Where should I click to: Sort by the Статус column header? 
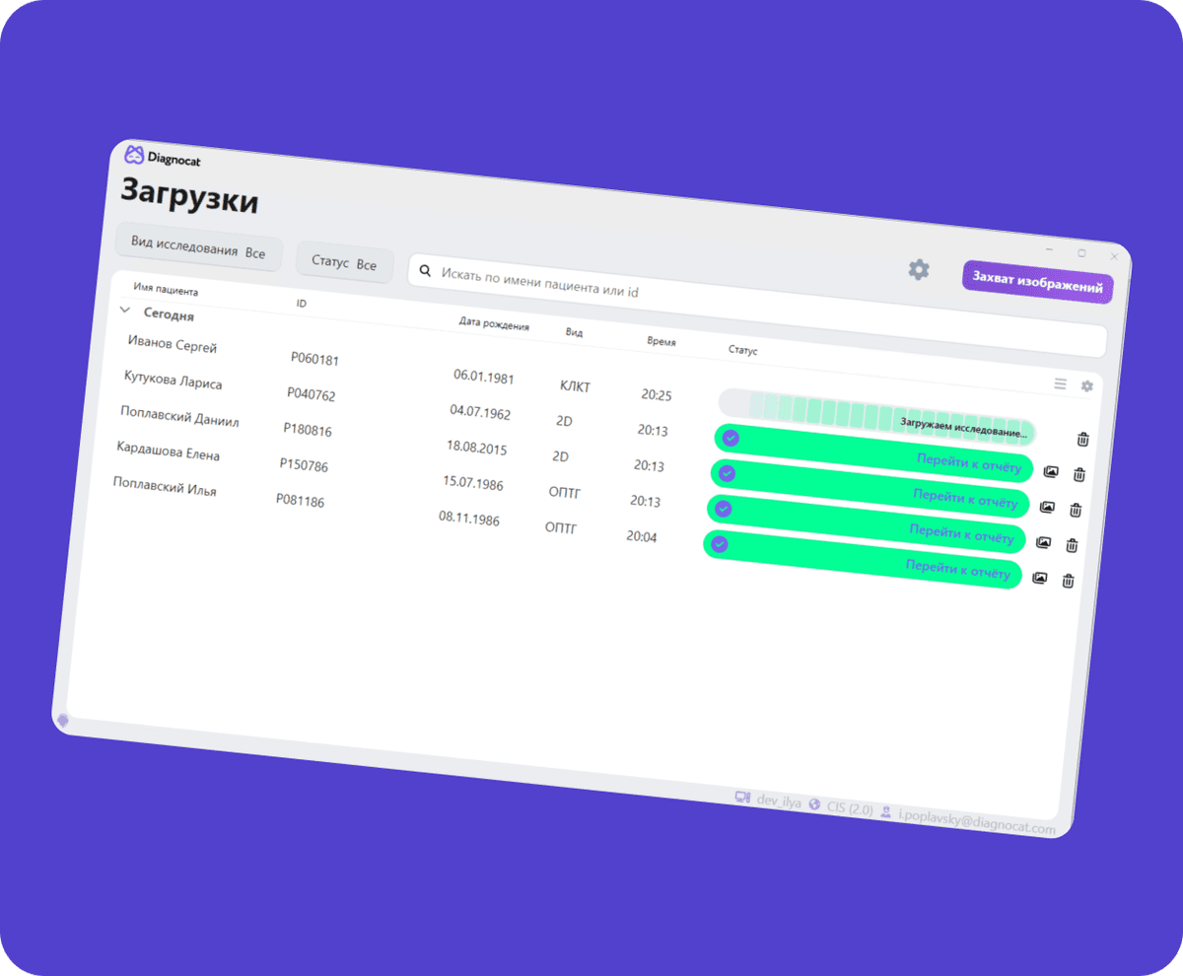tap(743, 350)
